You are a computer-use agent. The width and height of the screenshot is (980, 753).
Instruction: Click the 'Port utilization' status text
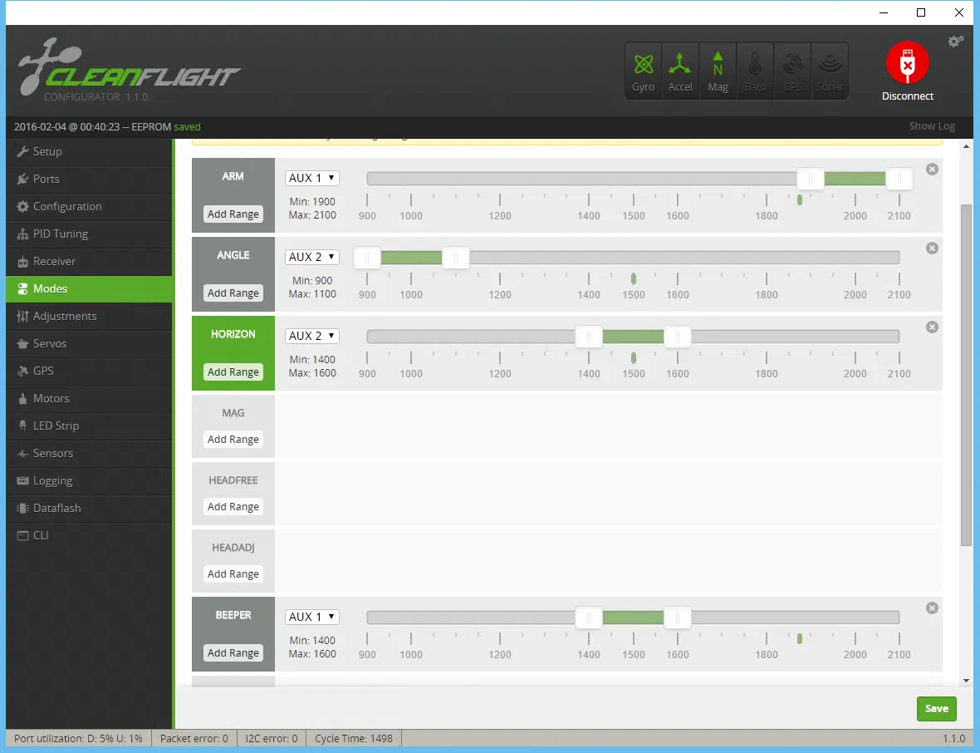pos(78,739)
